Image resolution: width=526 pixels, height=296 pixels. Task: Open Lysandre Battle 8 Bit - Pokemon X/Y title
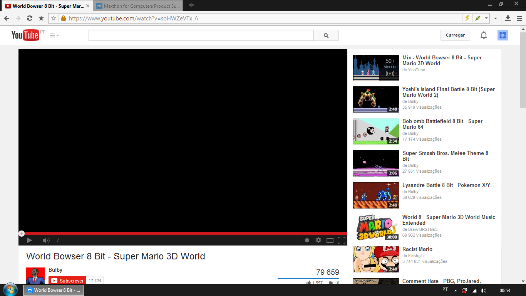446,185
